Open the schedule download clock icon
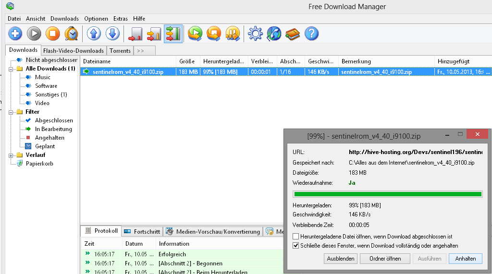The width and height of the screenshot is (492, 274). (x=72, y=34)
